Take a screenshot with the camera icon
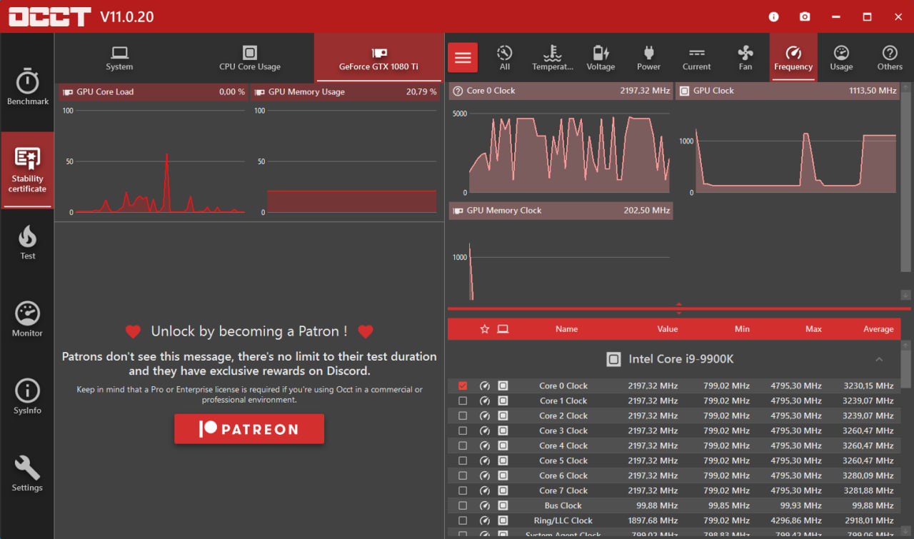Image resolution: width=914 pixels, height=539 pixels. pos(805,16)
